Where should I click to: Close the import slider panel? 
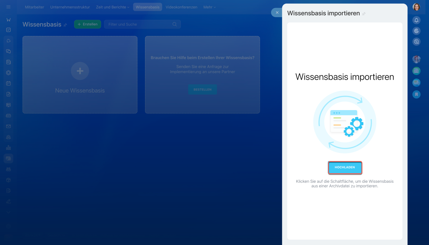click(277, 12)
